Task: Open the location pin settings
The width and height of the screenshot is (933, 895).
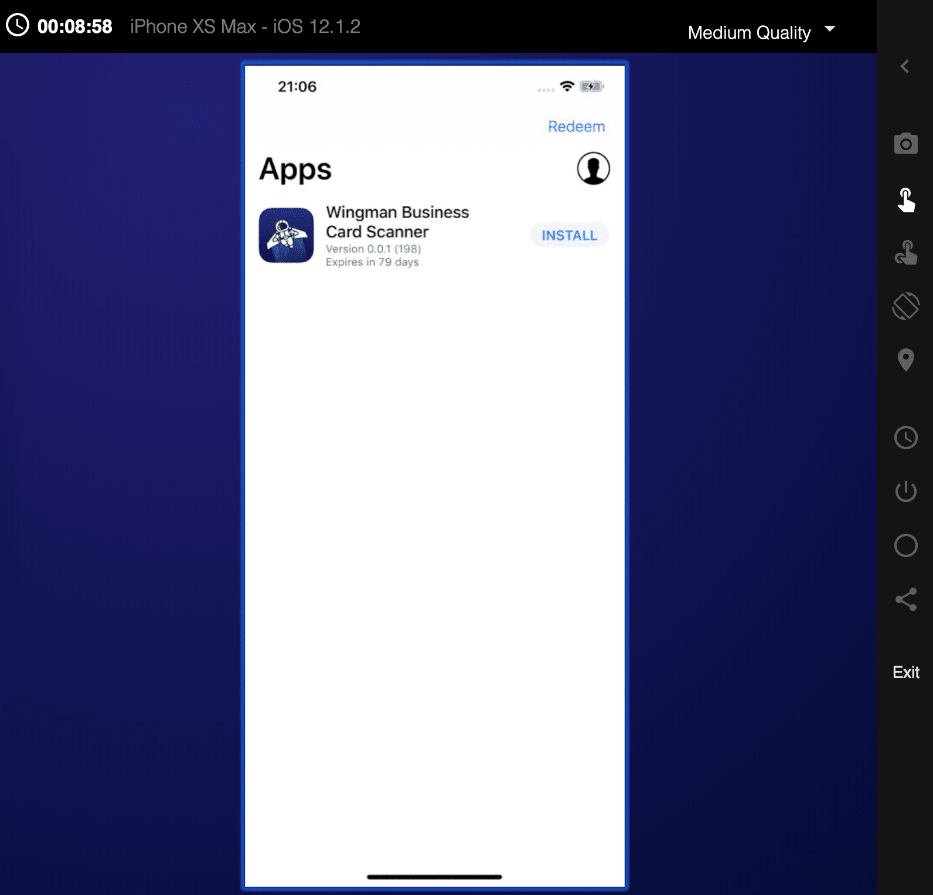Action: click(x=906, y=360)
